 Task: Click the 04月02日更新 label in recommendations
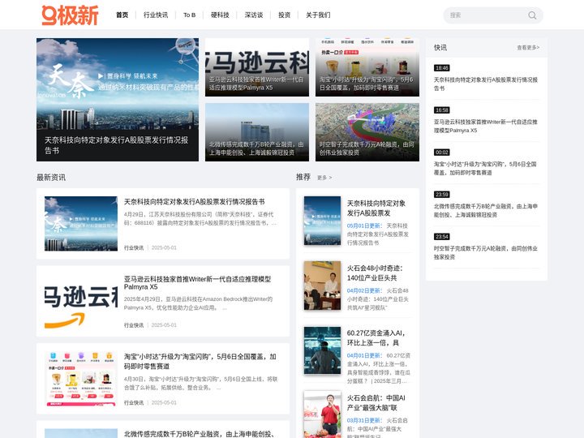(364, 290)
